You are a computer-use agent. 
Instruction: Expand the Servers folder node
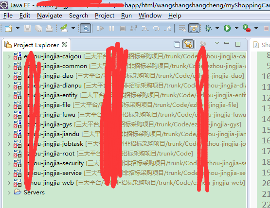tap(9, 192)
